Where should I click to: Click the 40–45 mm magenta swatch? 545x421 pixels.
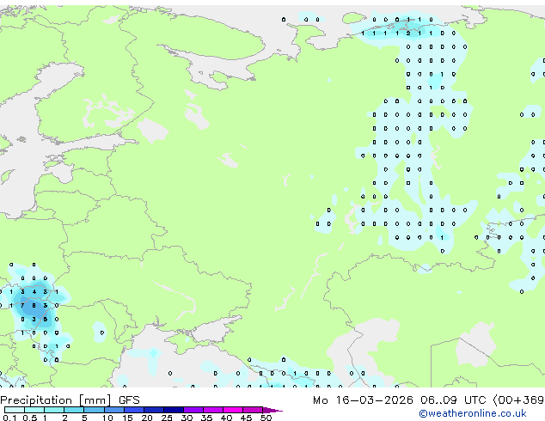[x=233, y=410]
